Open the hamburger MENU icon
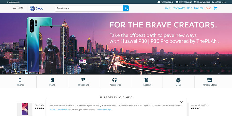The image size is (232, 116). [x=15, y=8]
